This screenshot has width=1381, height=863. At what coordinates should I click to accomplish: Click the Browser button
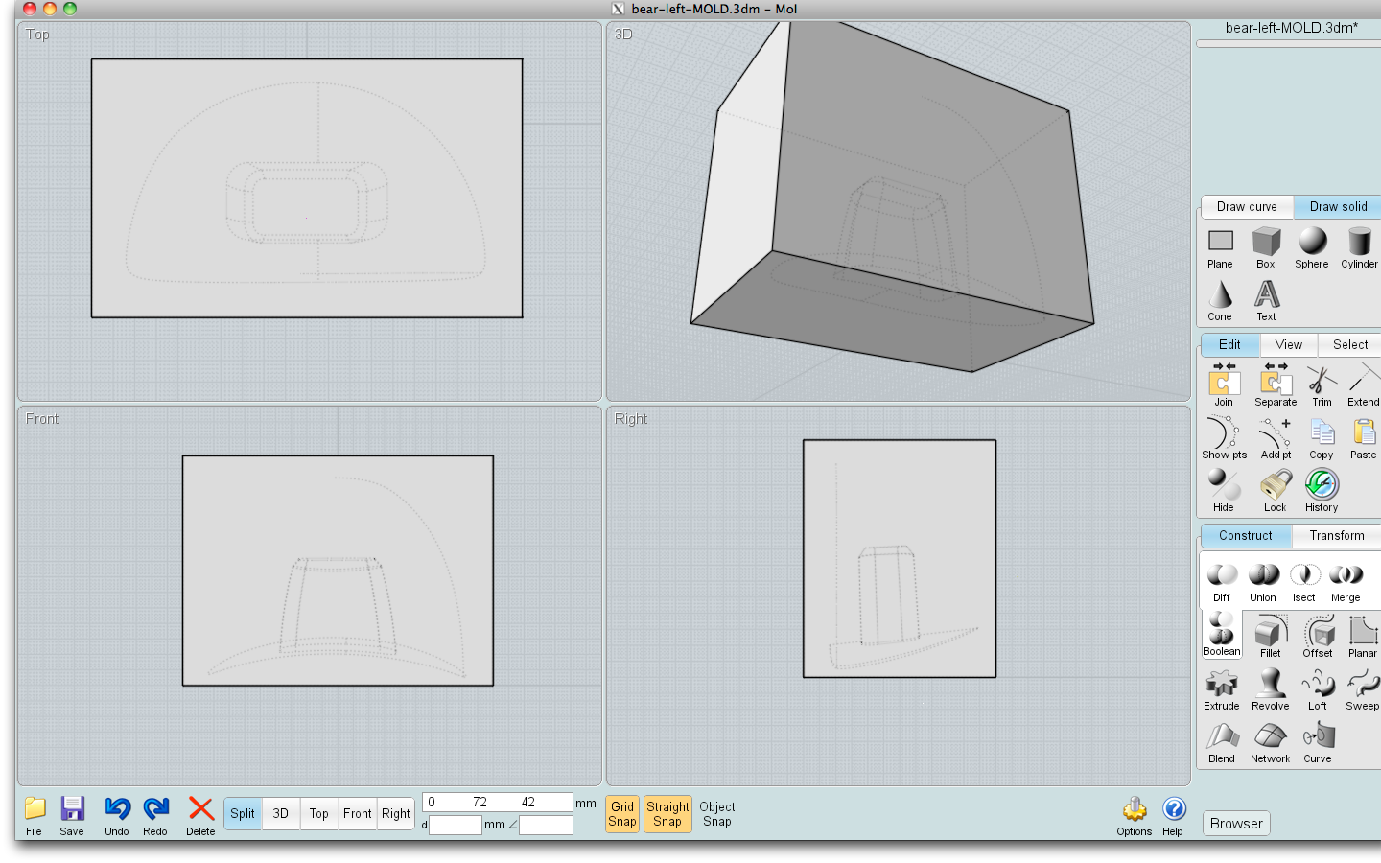1236,824
